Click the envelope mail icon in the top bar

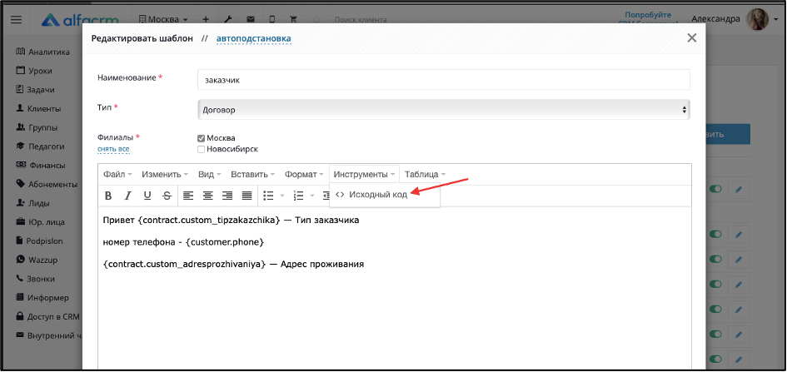[x=250, y=19]
